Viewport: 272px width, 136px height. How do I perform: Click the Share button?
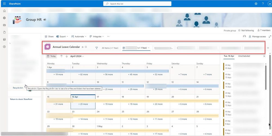49,36
